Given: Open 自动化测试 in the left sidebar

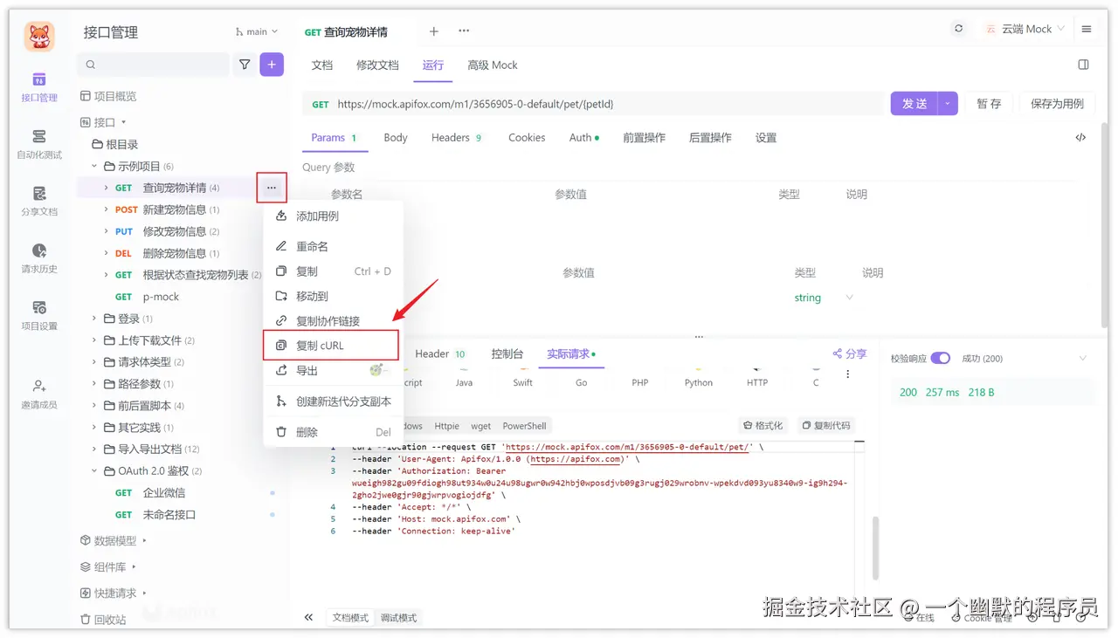Looking at the screenshot, I should pyautogui.click(x=38, y=144).
